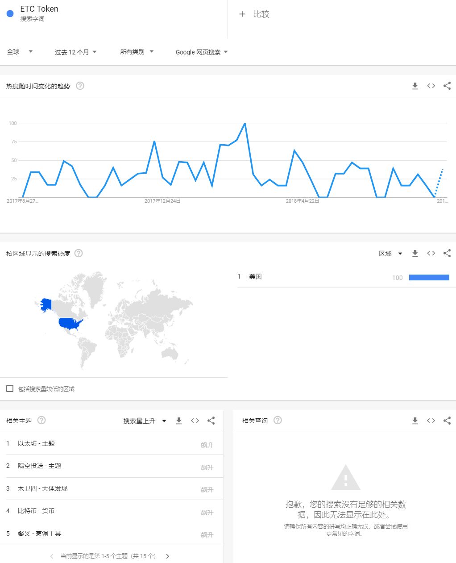Viewport: 456px width, 563px height.
Task: Select 比特币 - 货币 in related topics
Action: pos(36,511)
